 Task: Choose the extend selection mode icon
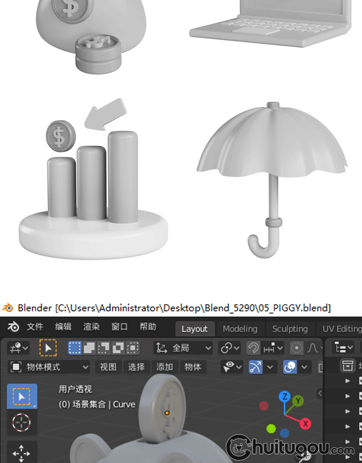point(89,348)
